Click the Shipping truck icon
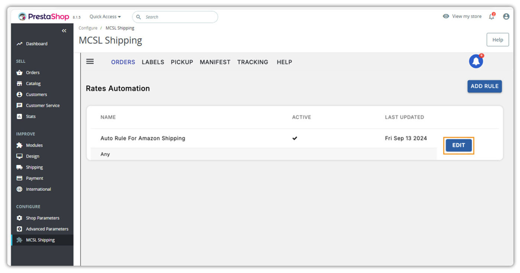Viewport: 520px width, 273px height. pos(19,167)
